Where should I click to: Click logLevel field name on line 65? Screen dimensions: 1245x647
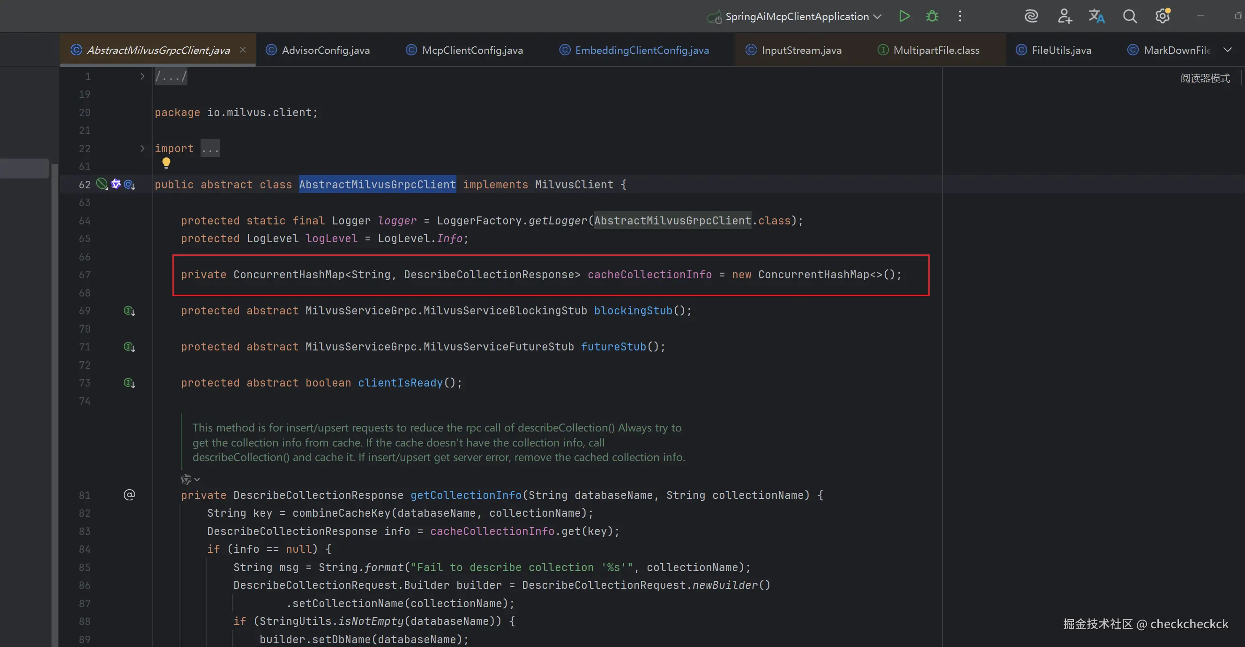(x=332, y=238)
